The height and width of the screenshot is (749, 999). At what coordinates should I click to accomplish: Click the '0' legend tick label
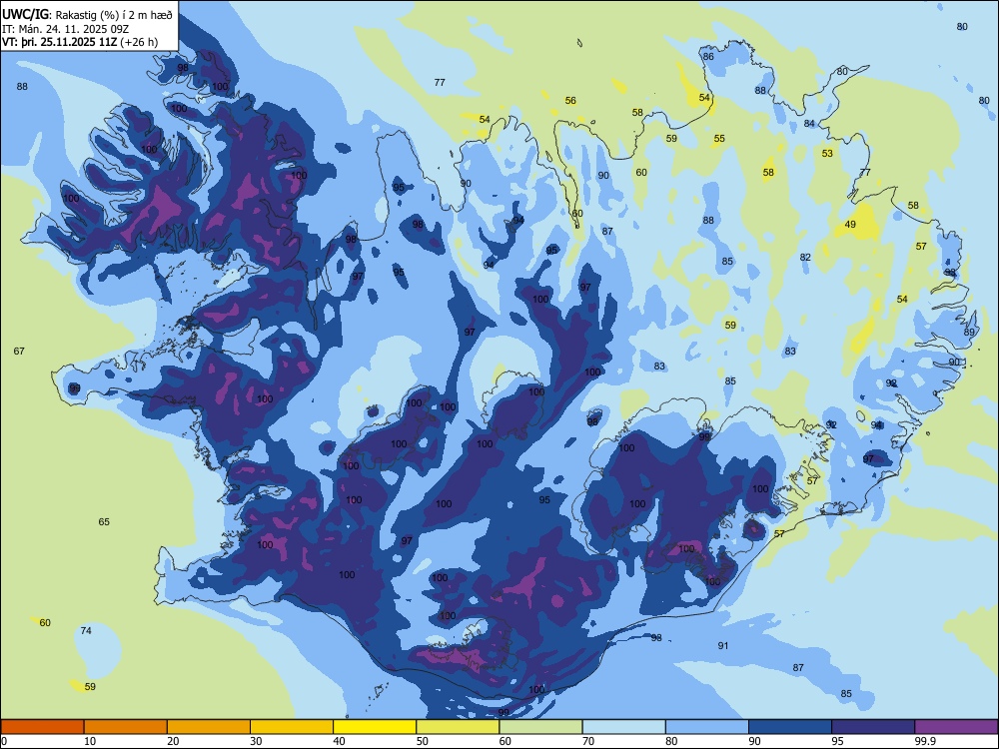[4, 741]
